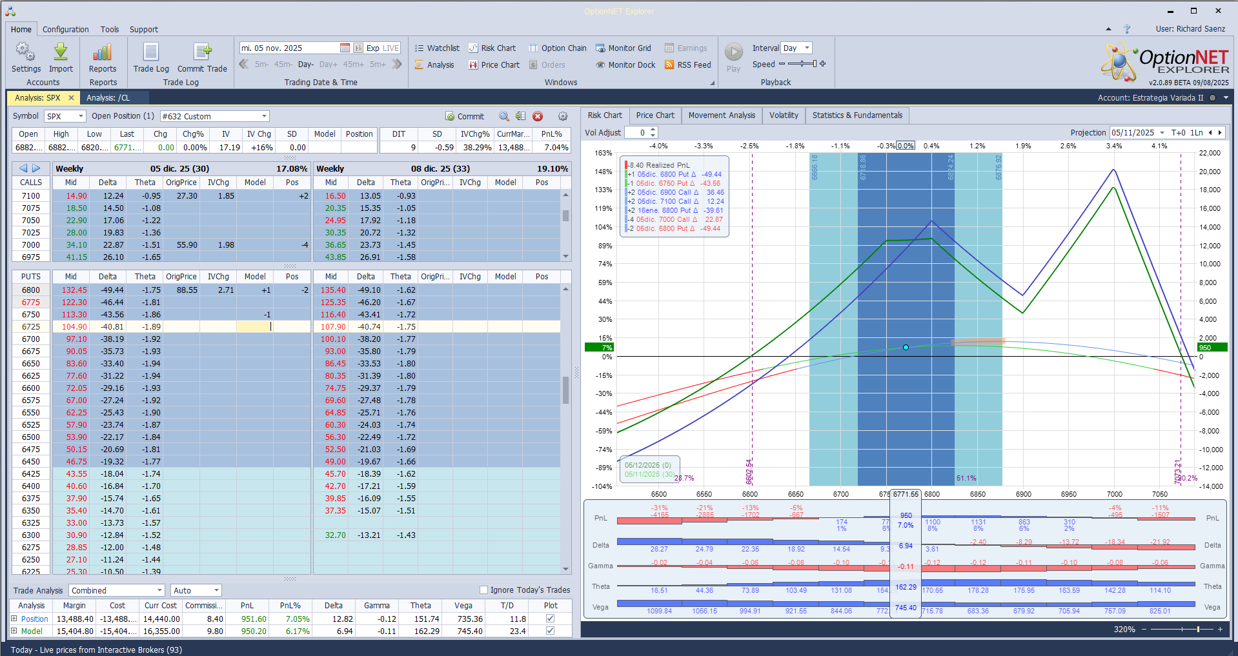1238x656 pixels.
Task: Open the Watchlist window
Action: (x=437, y=48)
